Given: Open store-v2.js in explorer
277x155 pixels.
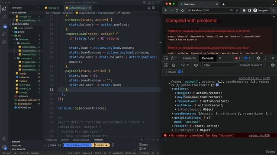Looking at the screenshot, I should [x=25, y=89].
